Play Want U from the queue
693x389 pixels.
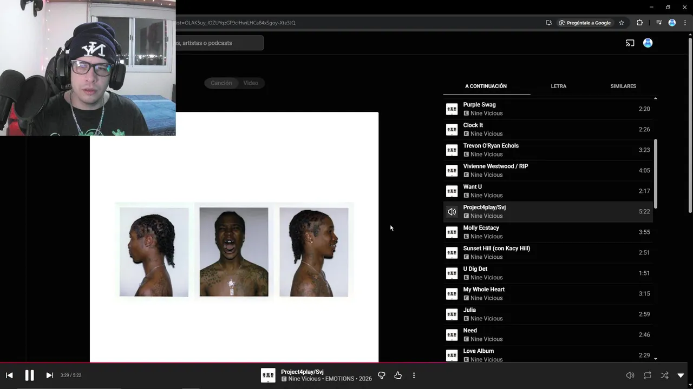548,191
